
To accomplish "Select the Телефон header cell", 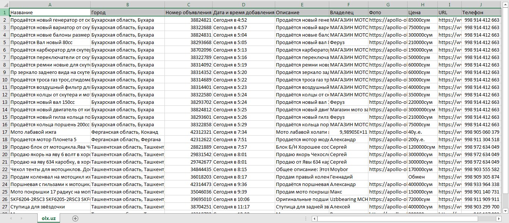I will click(481, 12).
